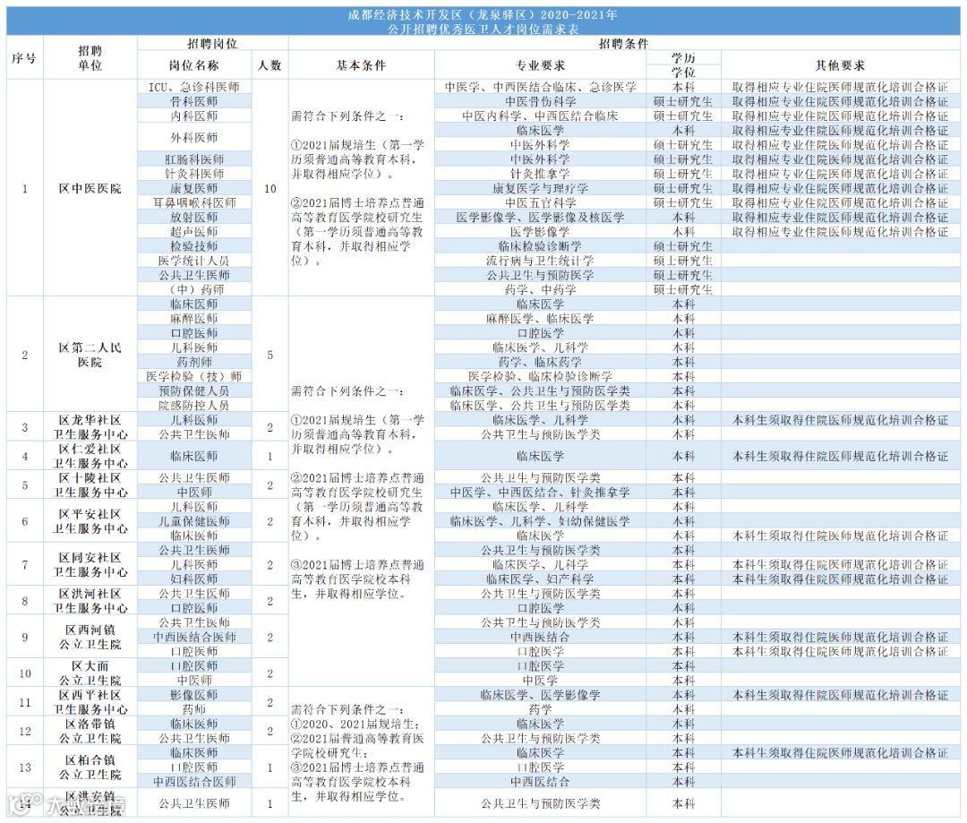Click the 区平安社区卫生服务中心 unit cell
967x823 pixels.
point(90,521)
